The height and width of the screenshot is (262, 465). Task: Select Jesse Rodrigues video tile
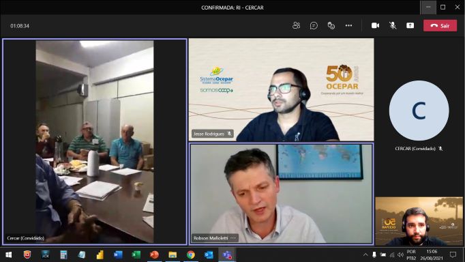pyautogui.click(x=281, y=89)
